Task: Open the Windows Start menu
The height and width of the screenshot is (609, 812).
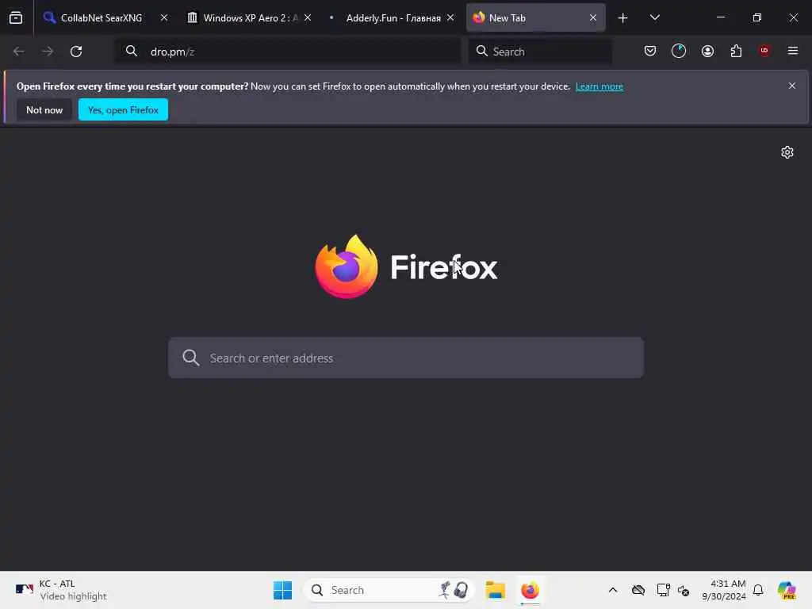Action: pos(283,590)
